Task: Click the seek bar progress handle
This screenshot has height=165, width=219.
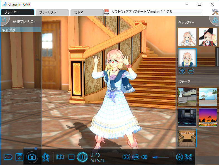Action: point(36,148)
